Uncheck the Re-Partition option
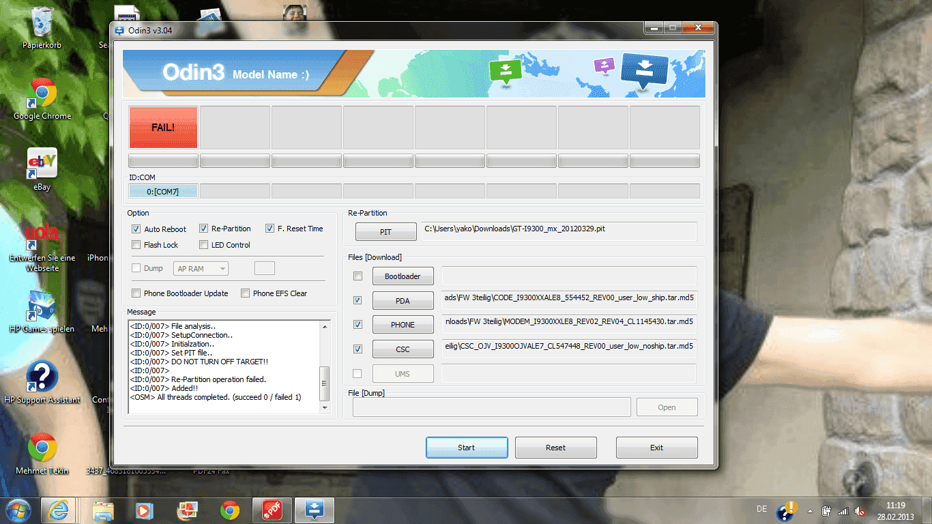 [203, 229]
